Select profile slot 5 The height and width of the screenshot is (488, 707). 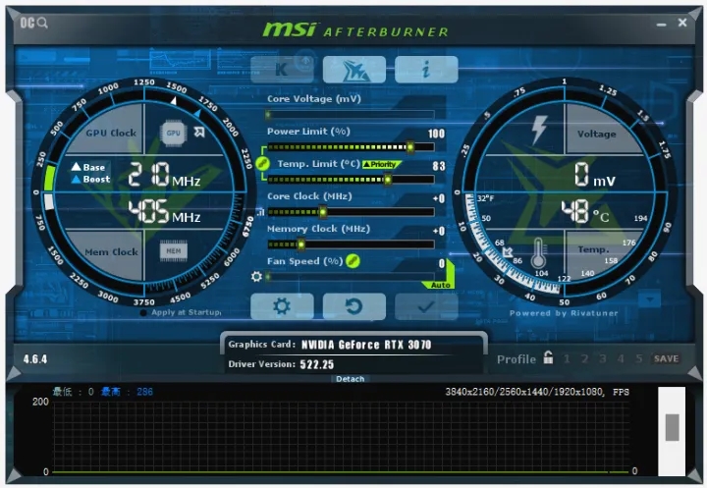(639, 359)
